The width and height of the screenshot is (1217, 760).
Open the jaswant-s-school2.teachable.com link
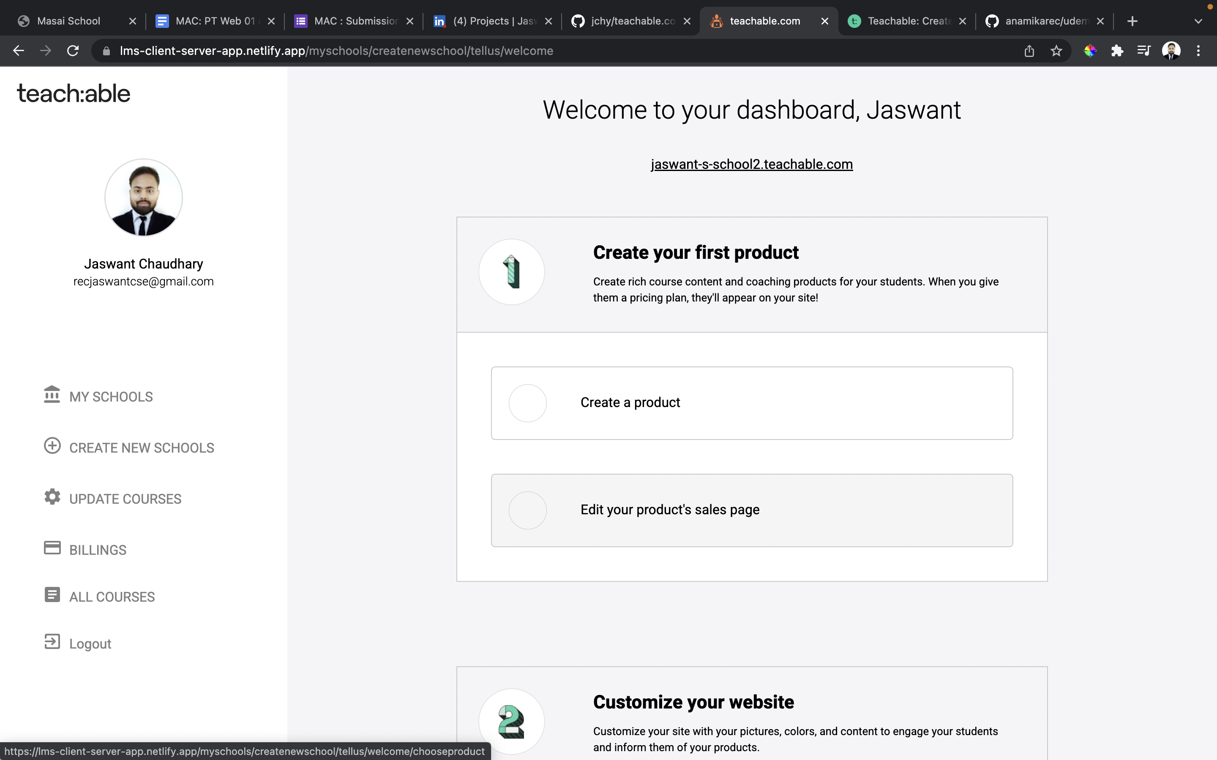click(x=750, y=164)
